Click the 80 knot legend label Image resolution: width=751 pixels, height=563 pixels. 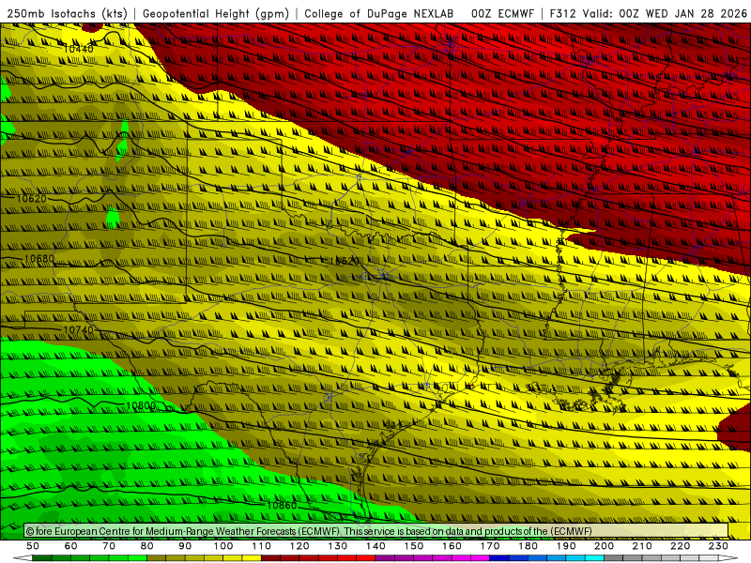(x=147, y=546)
